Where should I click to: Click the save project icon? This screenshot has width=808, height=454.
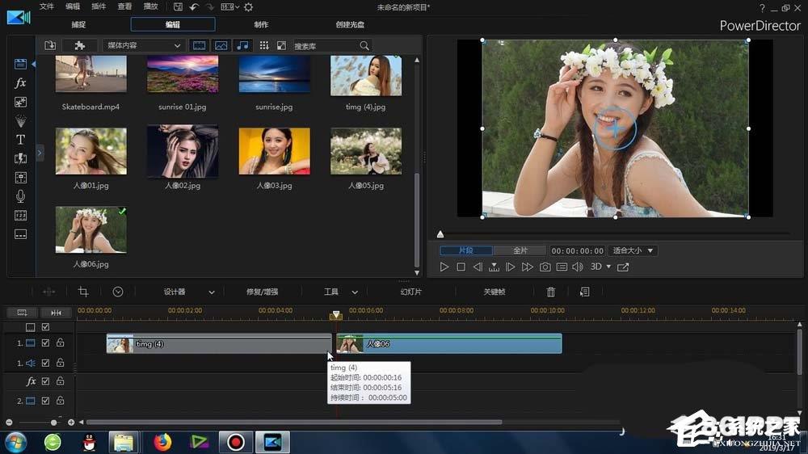coord(178,6)
